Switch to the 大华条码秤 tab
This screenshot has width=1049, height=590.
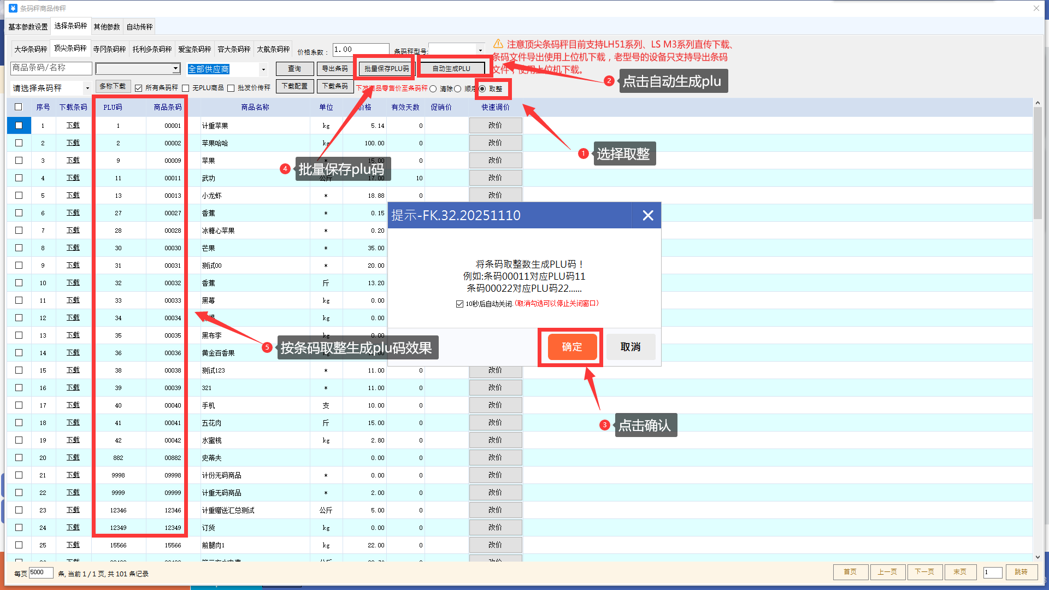pyautogui.click(x=31, y=49)
